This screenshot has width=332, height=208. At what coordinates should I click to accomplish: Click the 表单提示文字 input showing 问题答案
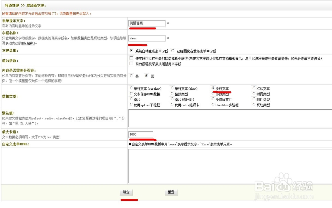coord(147,23)
